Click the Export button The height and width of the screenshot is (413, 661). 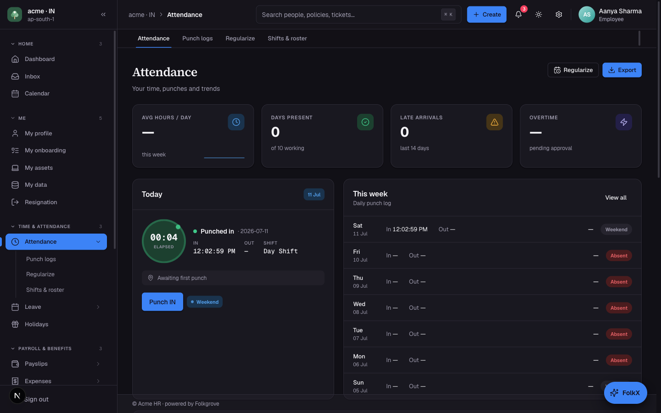[622, 70]
